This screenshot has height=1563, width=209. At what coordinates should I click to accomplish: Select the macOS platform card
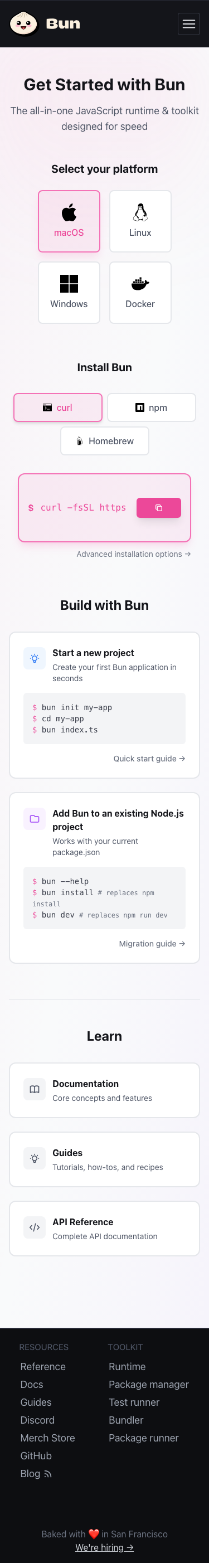click(69, 221)
